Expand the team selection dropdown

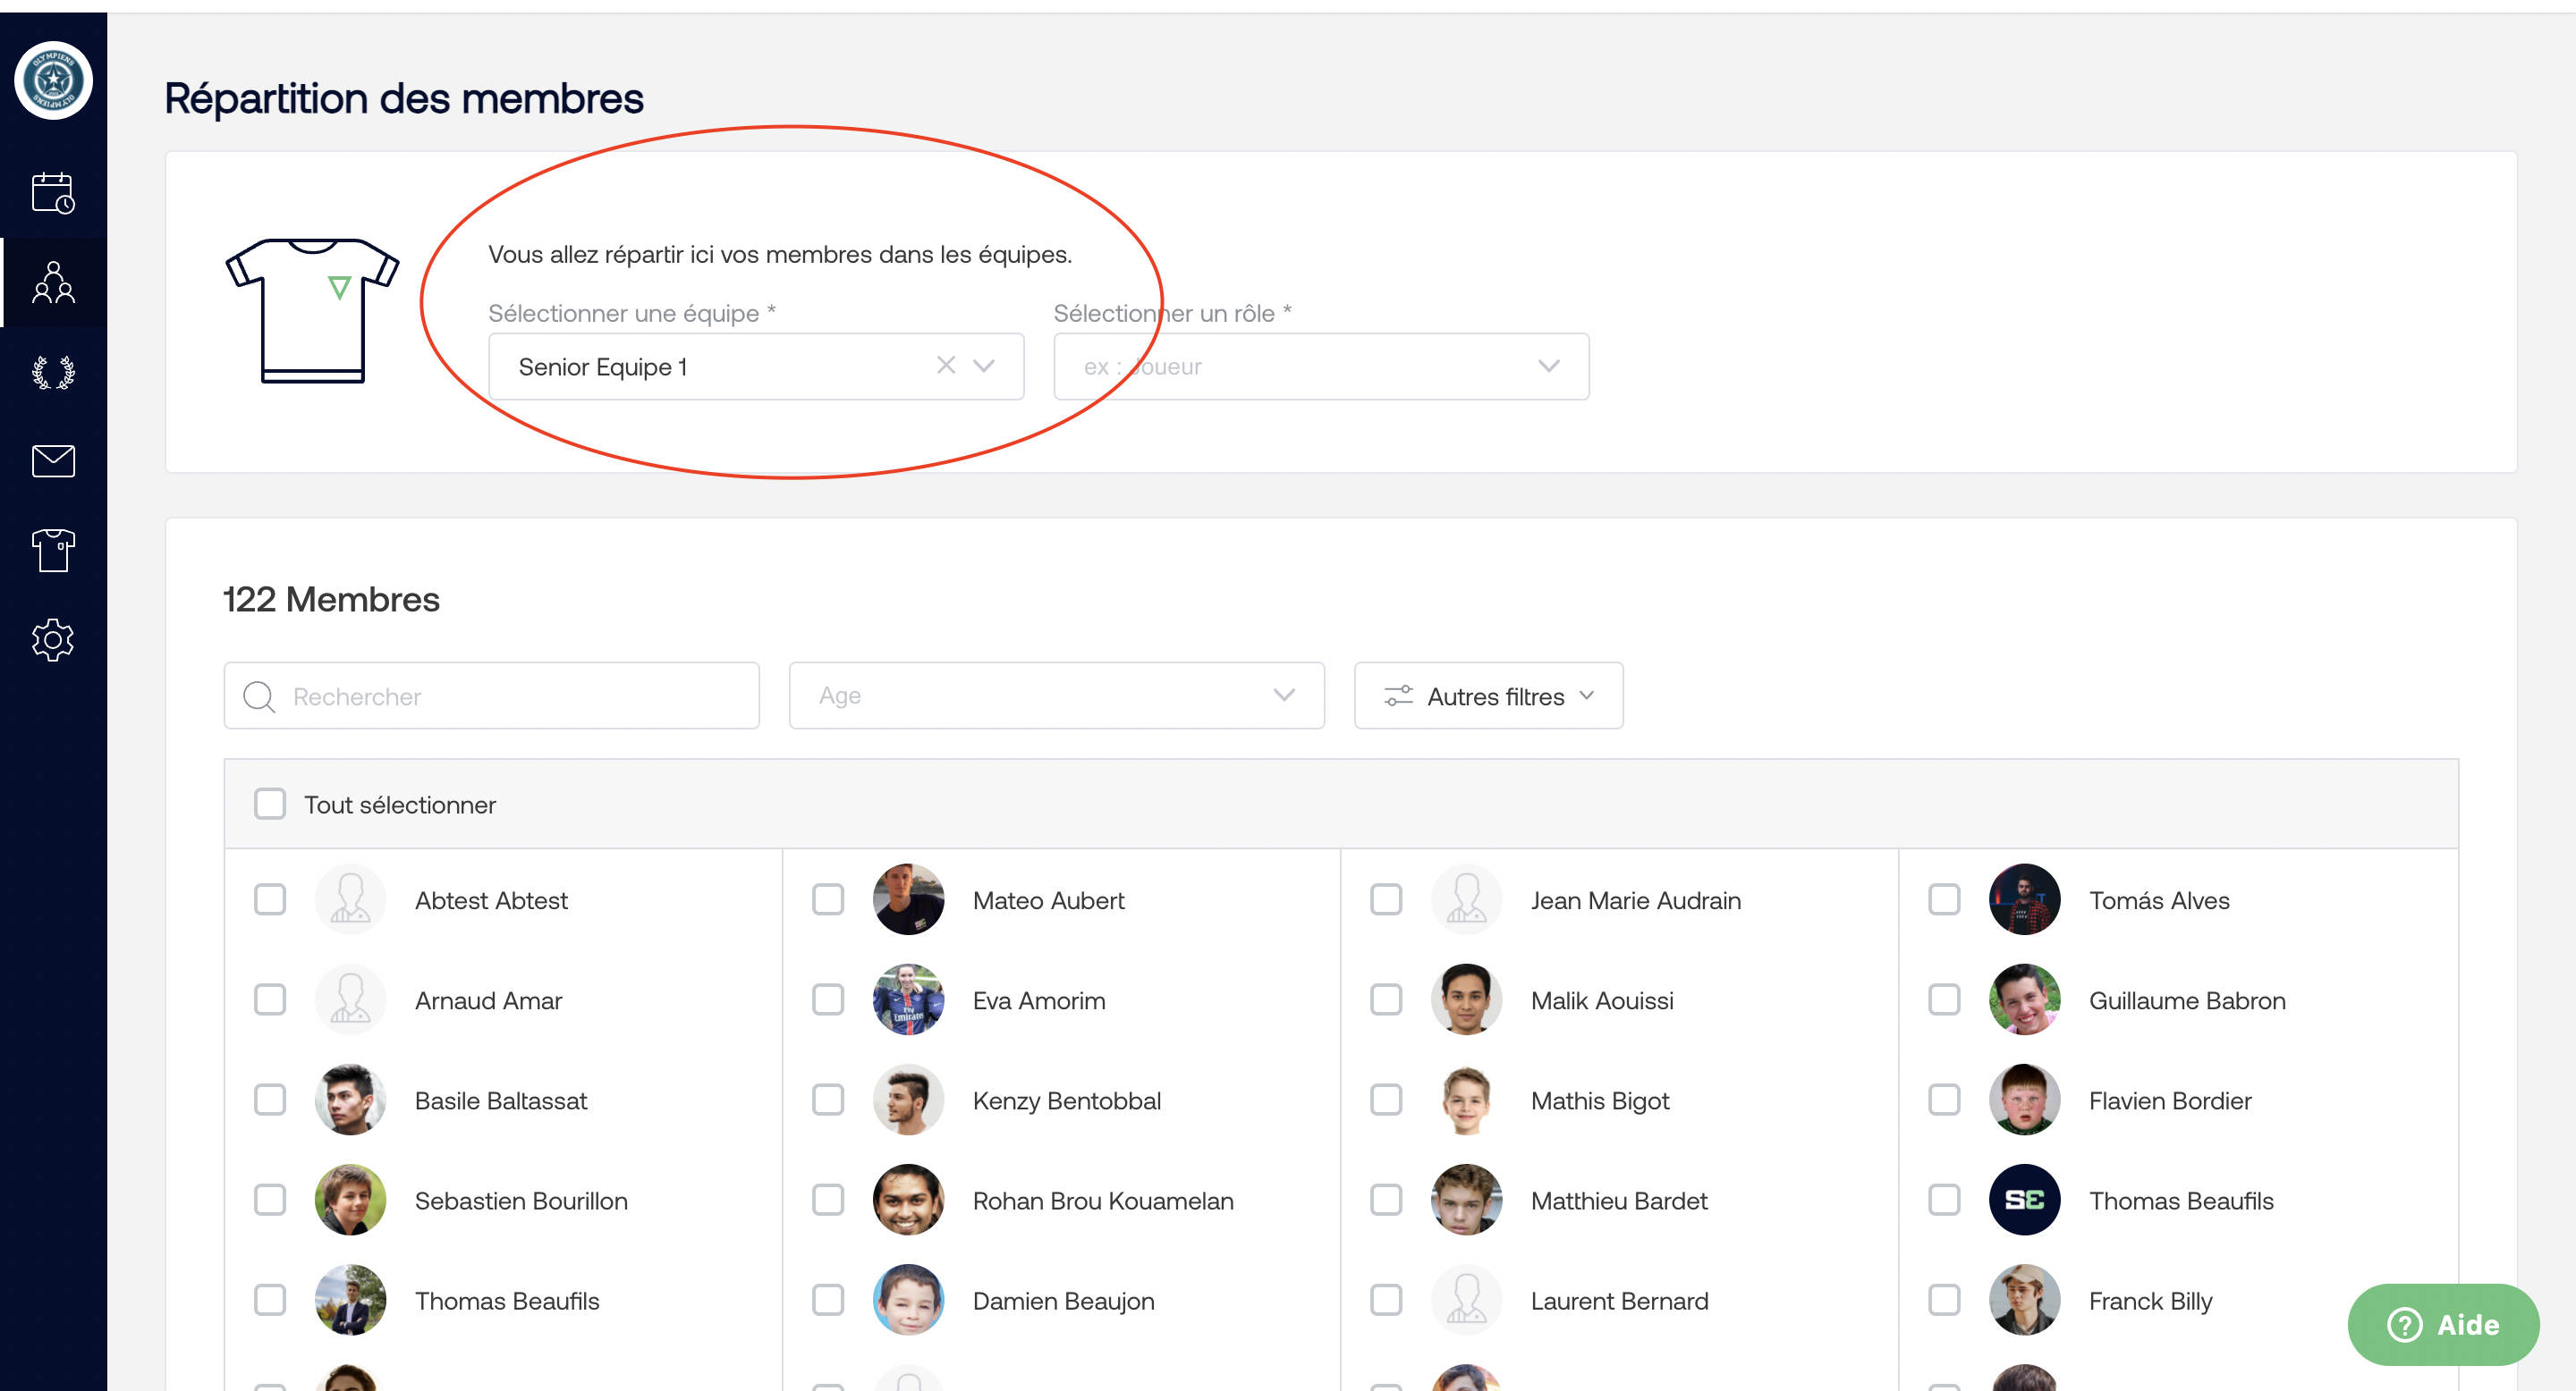click(x=984, y=366)
